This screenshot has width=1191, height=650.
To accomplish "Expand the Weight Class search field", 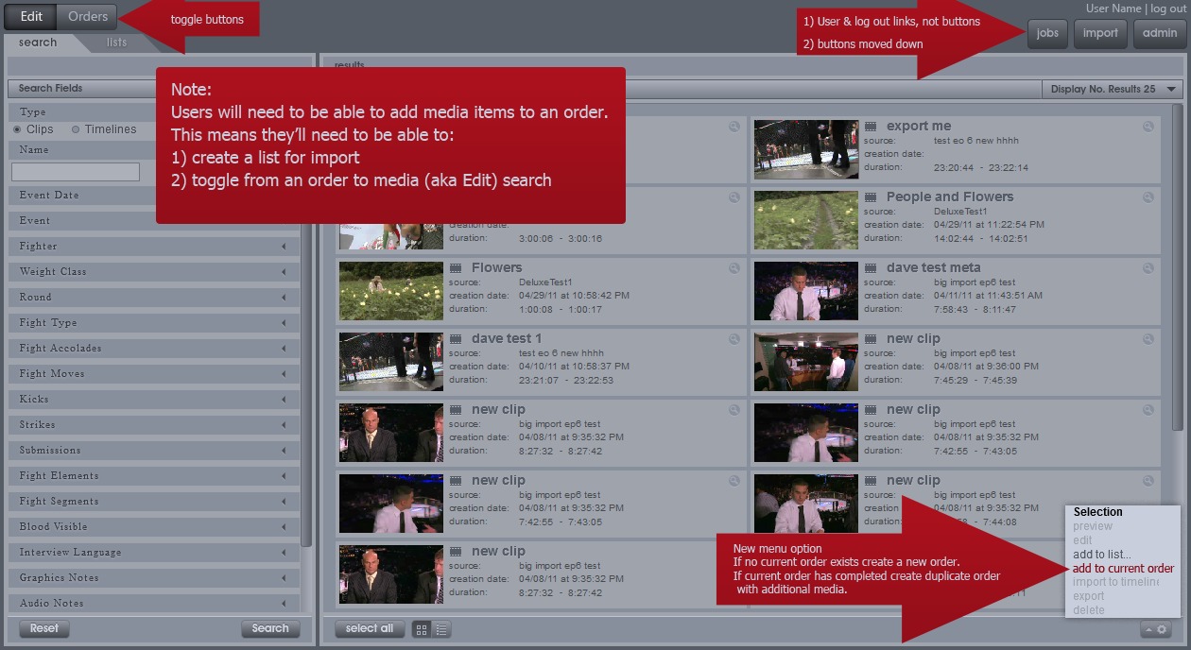I will pos(284,272).
